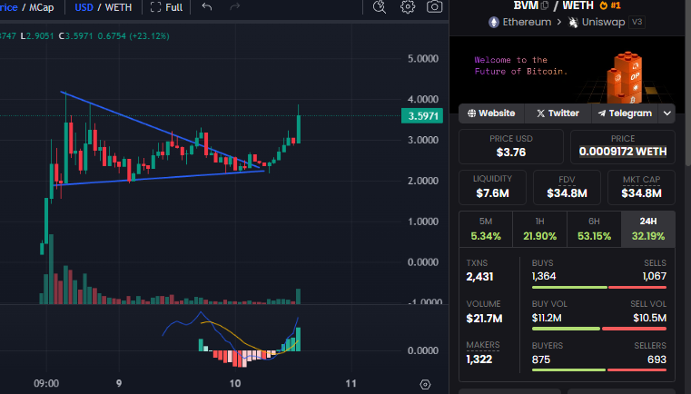This screenshot has width=691, height=394.
Task: Select the 6H timeframe tab
Action: [x=594, y=229]
